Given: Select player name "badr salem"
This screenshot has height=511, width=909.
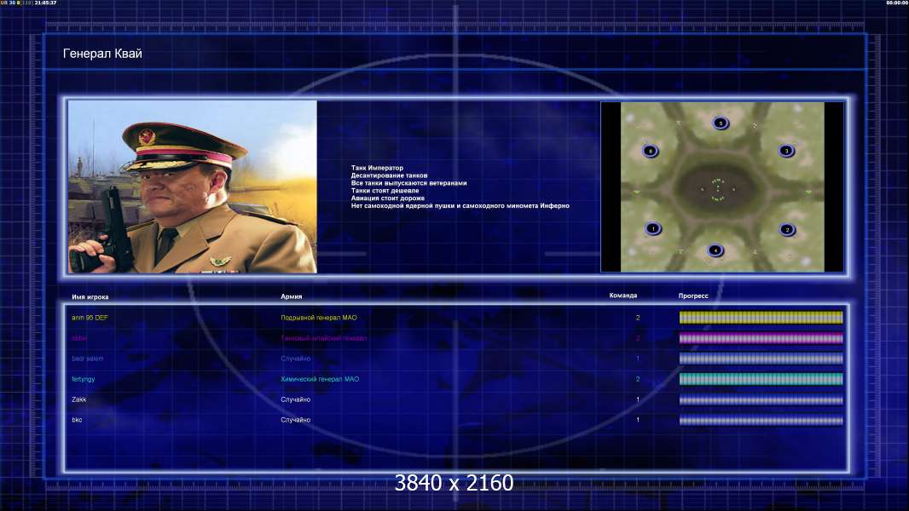Looking at the screenshot, I should coord(88,359).
